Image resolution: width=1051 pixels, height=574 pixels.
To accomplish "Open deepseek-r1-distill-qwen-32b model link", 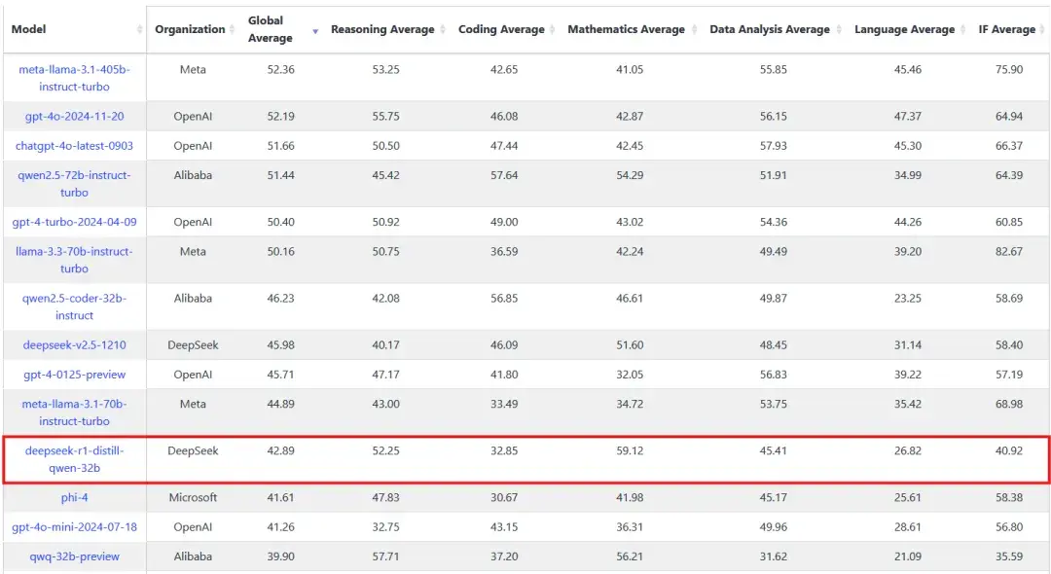I will tap(74, 459).
